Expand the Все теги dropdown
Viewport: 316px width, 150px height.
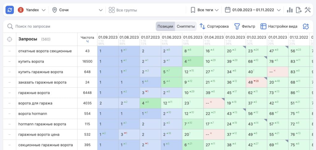[205, 10]
